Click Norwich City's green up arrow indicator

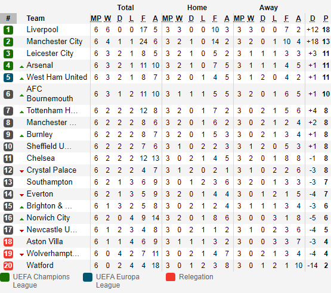tap(21, 219)
